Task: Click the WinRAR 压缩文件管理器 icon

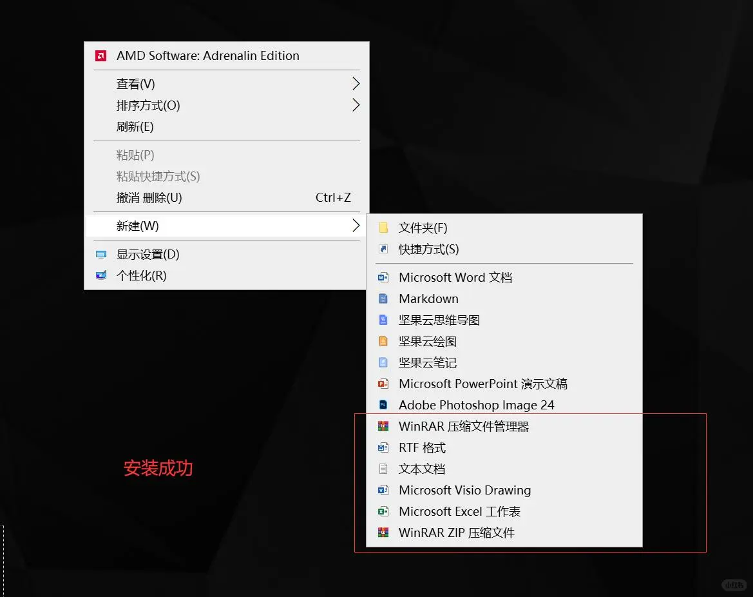Action: pos(383,426)
